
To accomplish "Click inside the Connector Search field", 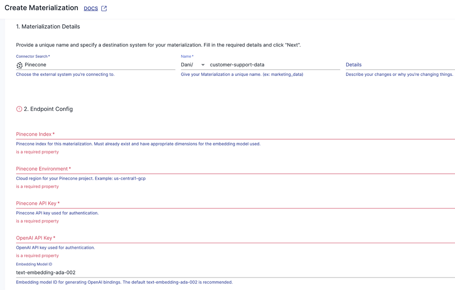I will coord(67,65).
